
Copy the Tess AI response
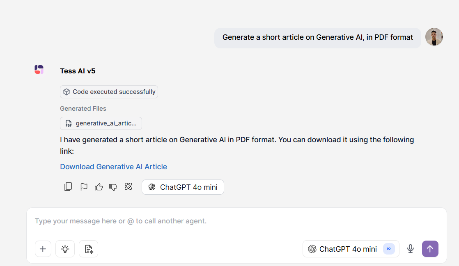click(68, 187)
